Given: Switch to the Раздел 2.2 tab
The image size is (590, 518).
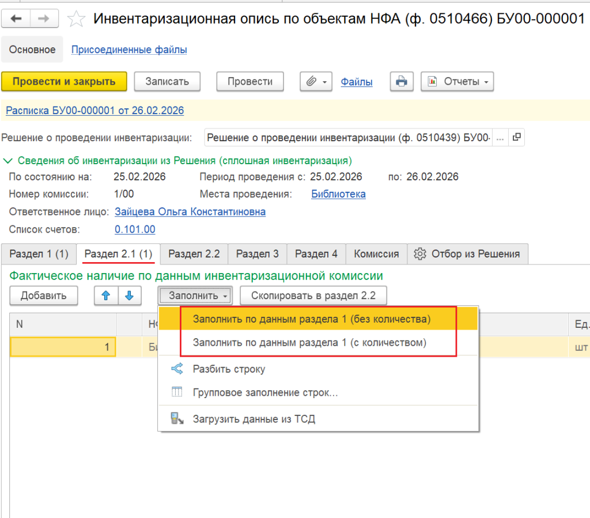Looking at the screenshot, I should pyautogui.click(x=194, y=254).
